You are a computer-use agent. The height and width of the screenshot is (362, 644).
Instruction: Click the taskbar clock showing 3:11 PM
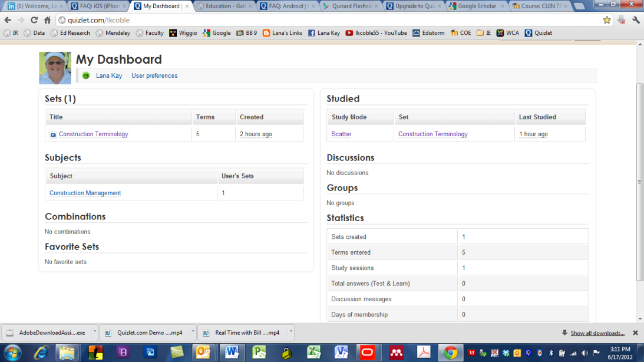tap(620, 353)
